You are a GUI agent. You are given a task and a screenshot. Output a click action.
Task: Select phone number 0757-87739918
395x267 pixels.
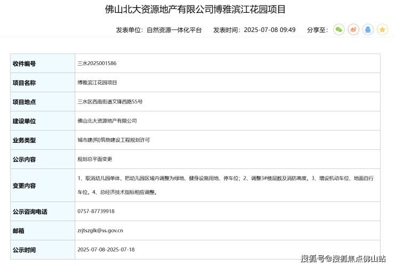(96, 212)
